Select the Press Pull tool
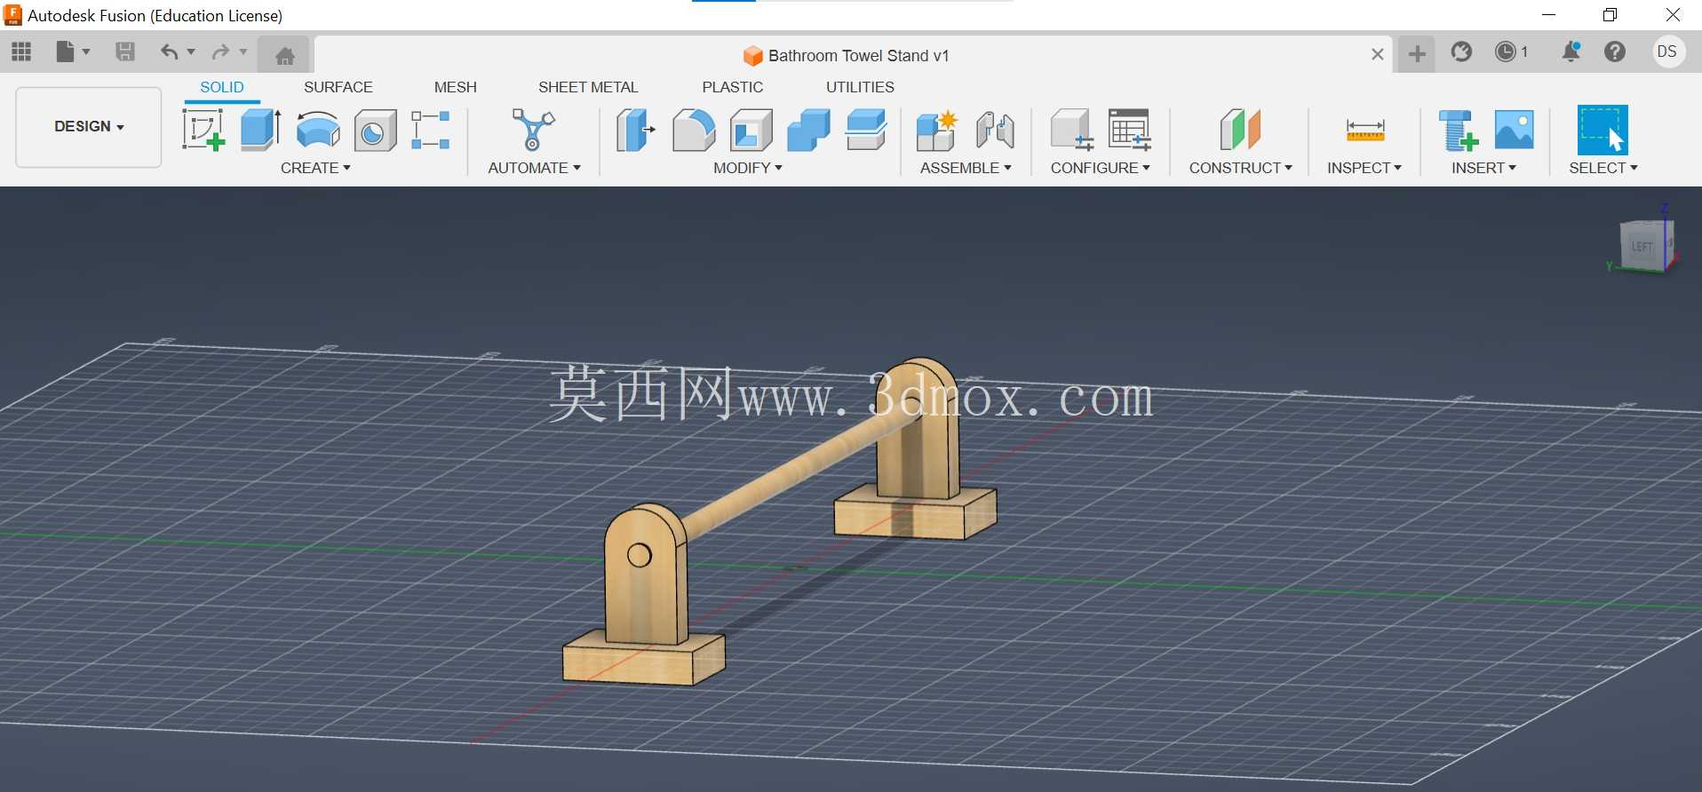 [x=636, y=130]
